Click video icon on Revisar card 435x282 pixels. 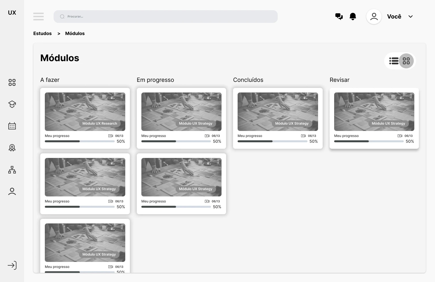point(400,136)
